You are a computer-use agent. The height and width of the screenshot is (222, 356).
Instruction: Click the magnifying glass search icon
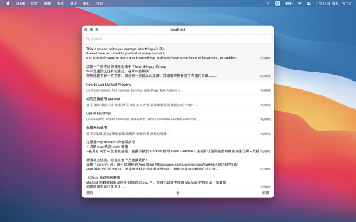pyautogui.click(x=88, y=39)
